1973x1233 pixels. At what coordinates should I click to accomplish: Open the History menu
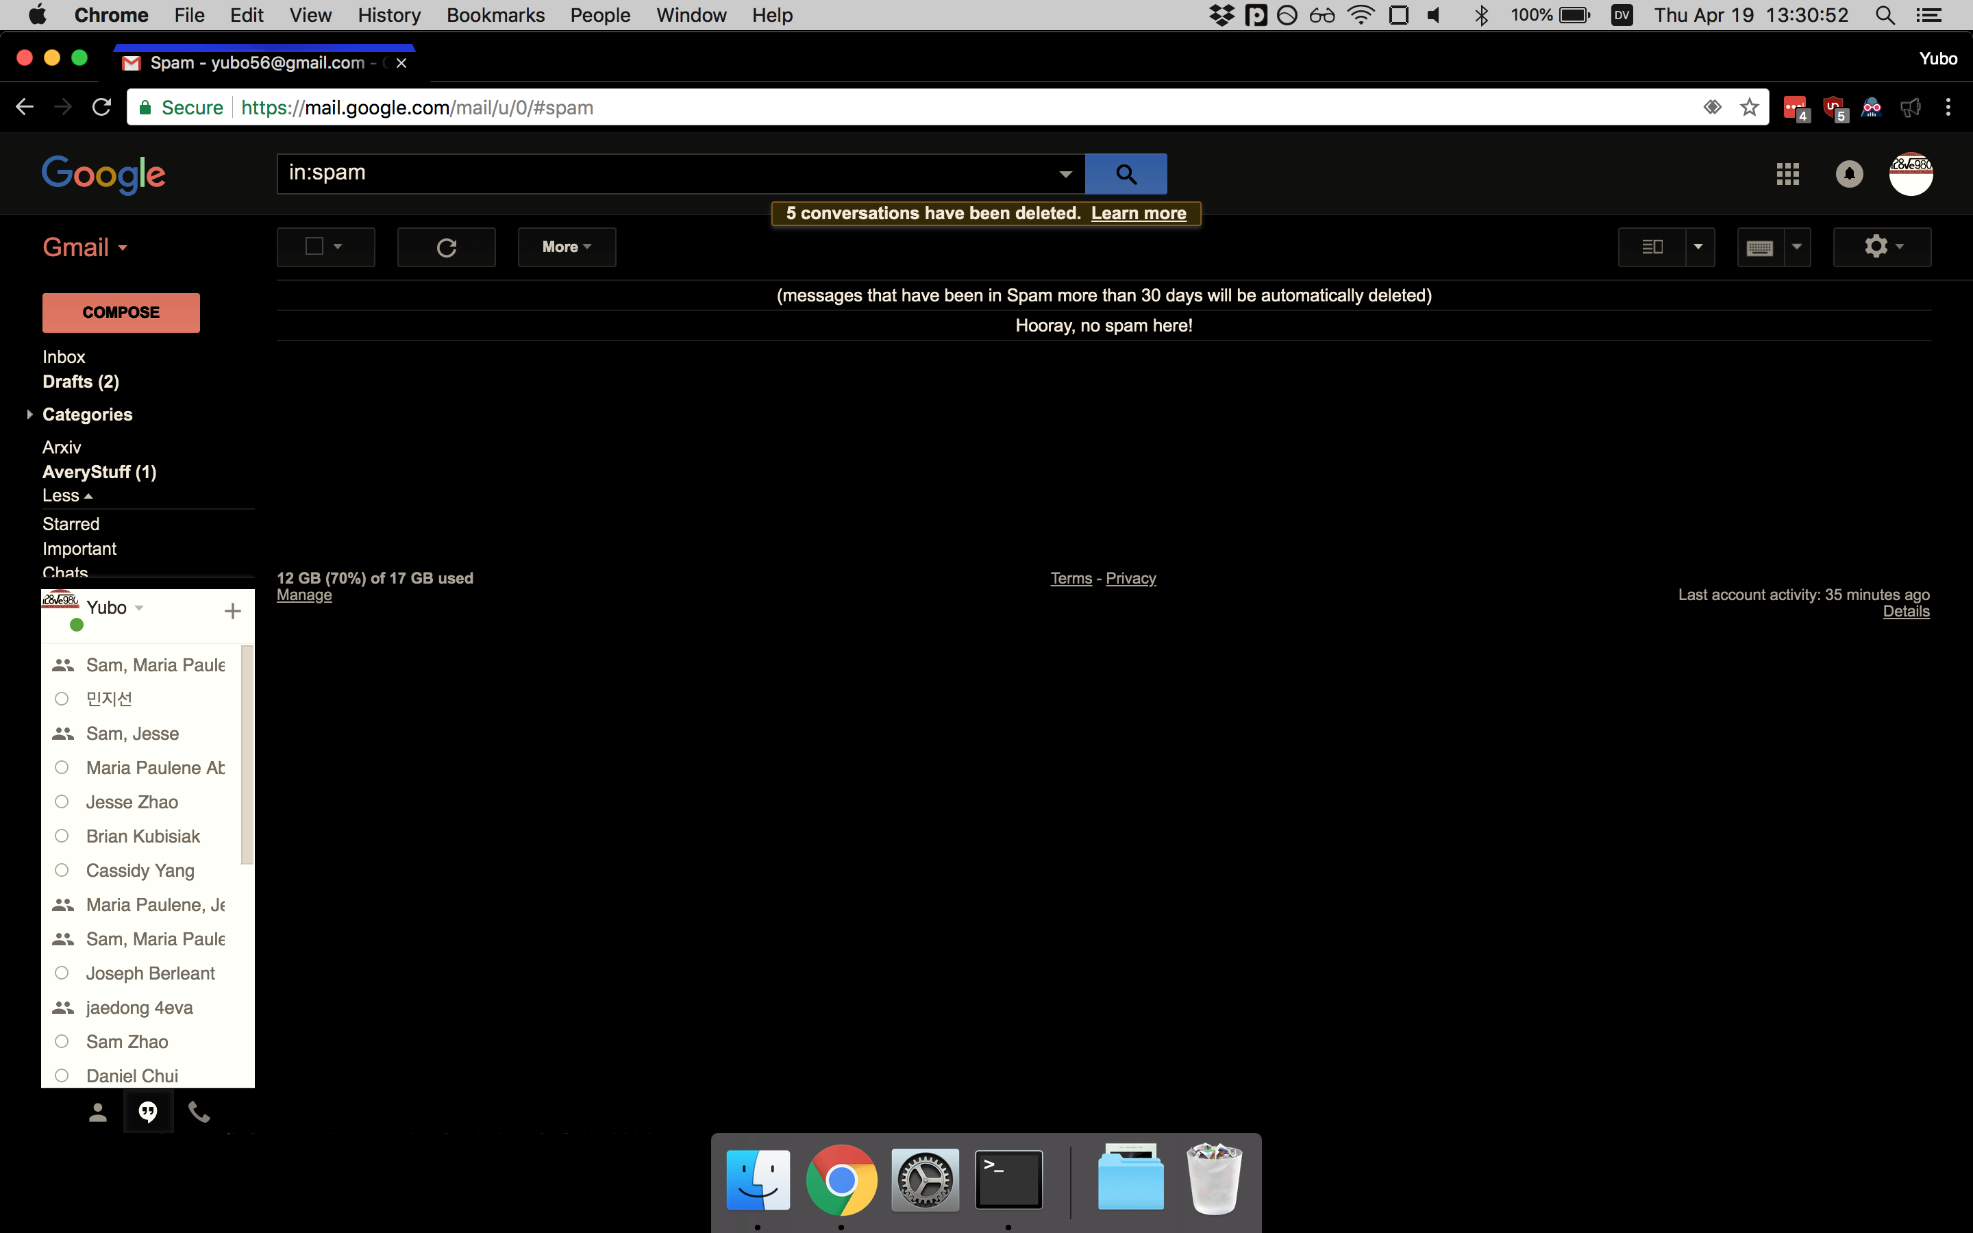(389, 14)
